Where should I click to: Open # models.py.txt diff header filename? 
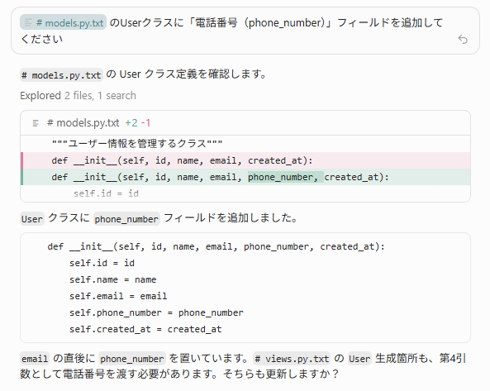(x=83, y=123)
